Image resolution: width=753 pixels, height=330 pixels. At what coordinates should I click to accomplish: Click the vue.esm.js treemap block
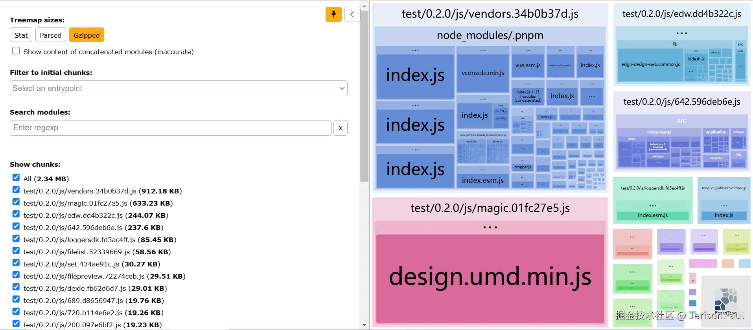(528, 65)
